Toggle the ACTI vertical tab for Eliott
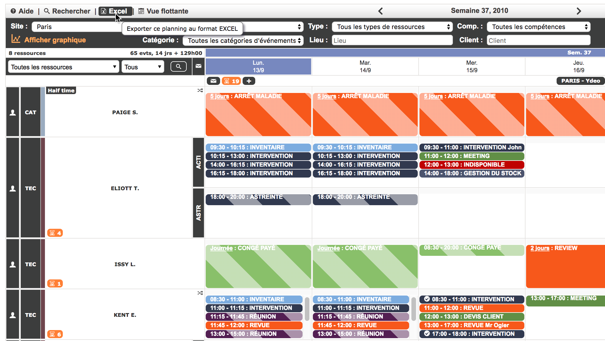 (x=198, y=162)
